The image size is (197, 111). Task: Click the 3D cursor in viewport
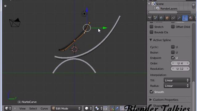click(74, 49)
